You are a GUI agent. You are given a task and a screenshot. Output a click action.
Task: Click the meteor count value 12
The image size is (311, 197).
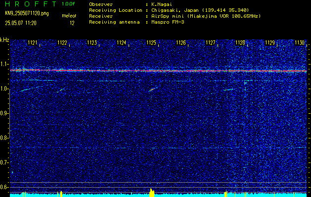tap(72, 23)
